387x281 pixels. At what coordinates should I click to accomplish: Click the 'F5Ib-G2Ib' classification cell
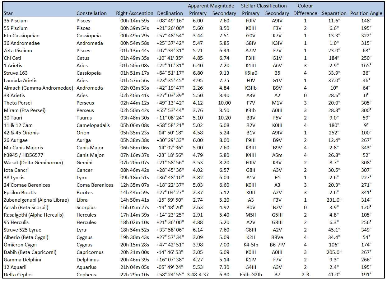(251, 275)
